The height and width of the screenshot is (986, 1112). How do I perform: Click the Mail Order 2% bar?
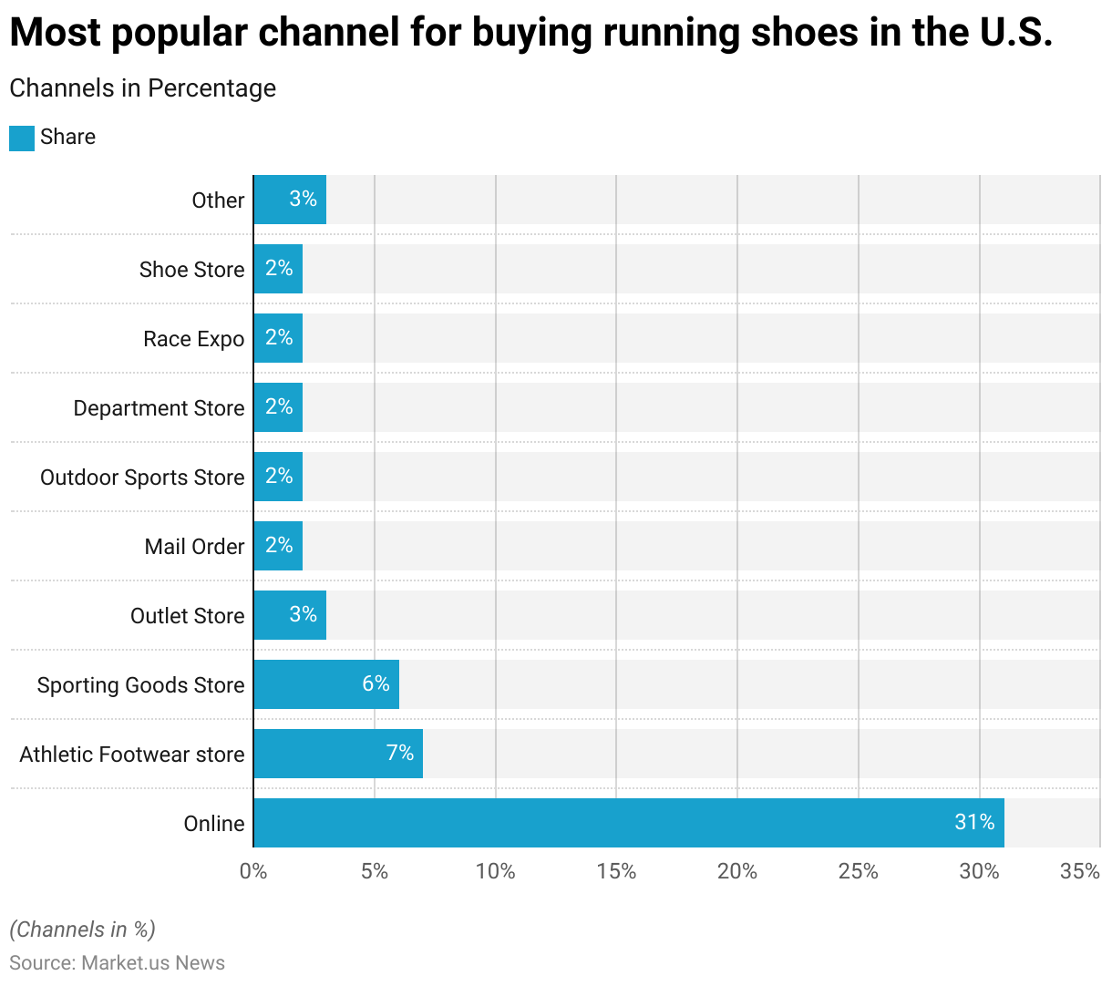[x=278, y=546]
